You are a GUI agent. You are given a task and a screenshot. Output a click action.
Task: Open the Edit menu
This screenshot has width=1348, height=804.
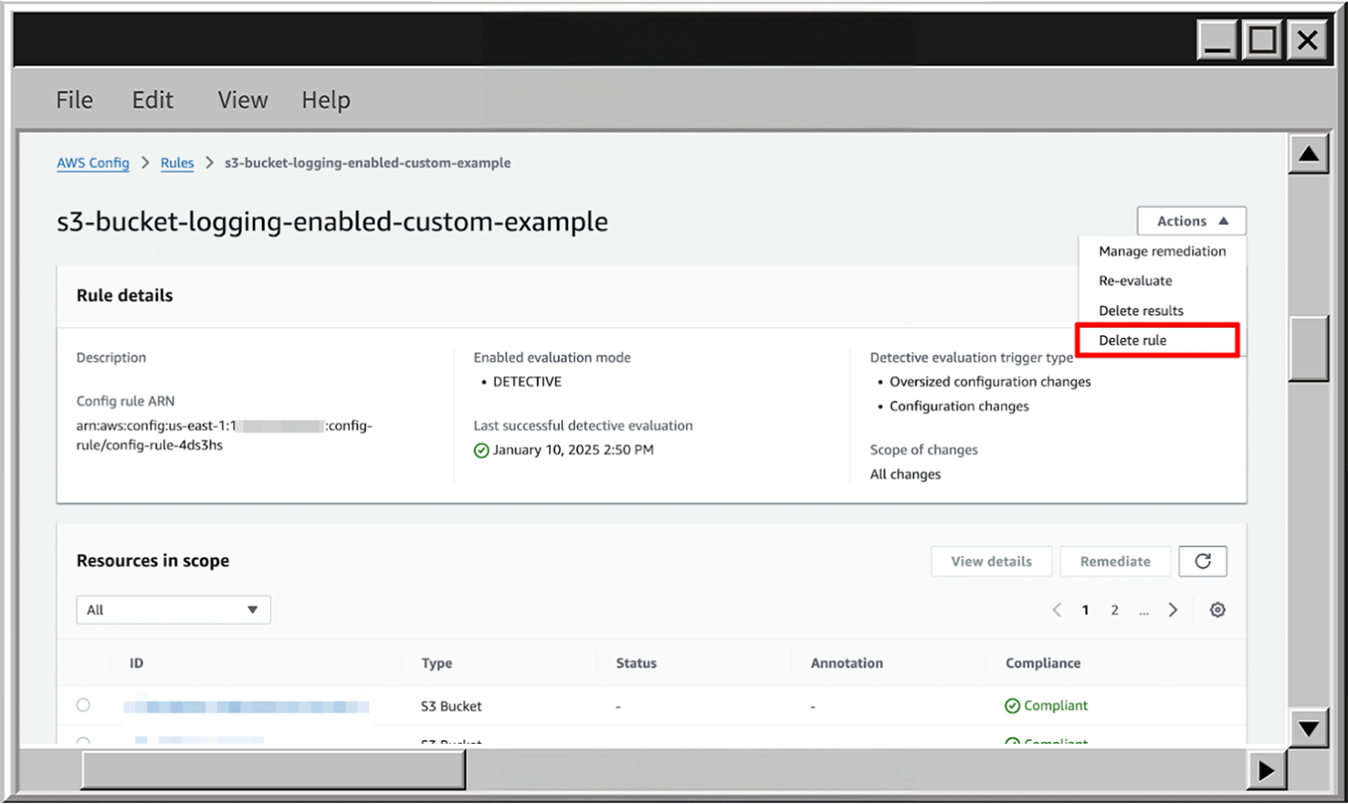153,100
